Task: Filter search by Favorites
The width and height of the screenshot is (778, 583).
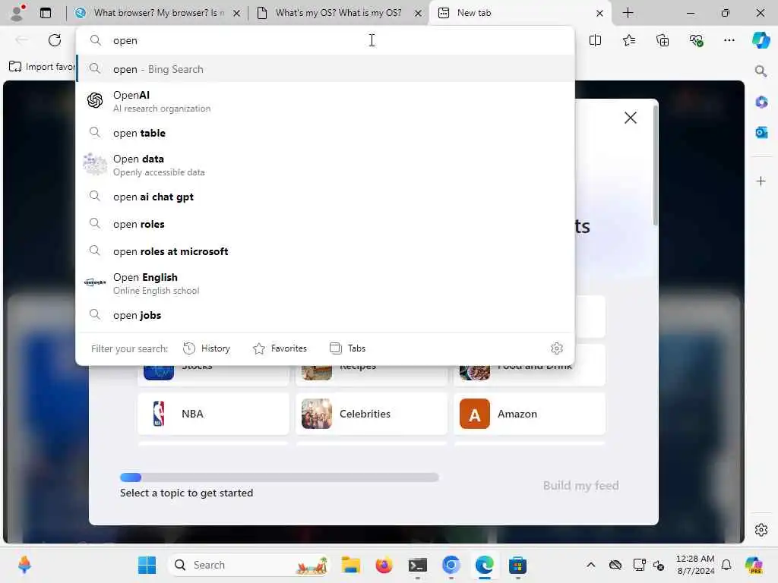Action: coord(280,348)
